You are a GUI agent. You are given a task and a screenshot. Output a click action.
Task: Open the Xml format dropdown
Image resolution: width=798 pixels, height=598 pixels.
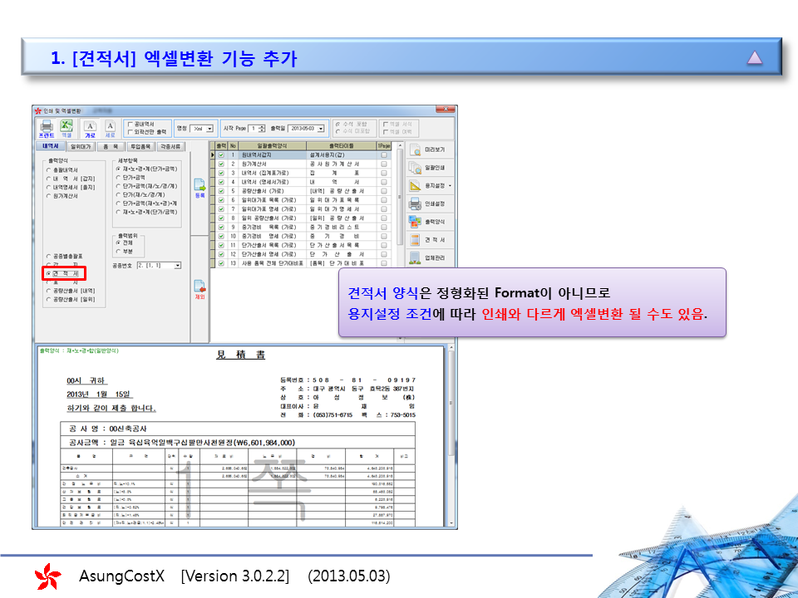(x=210, y=129)
